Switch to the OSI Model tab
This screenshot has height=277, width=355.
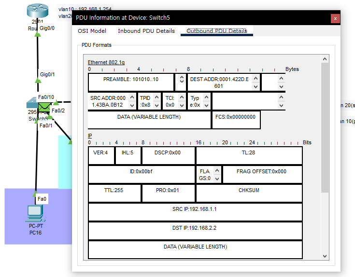coord(92,31)
